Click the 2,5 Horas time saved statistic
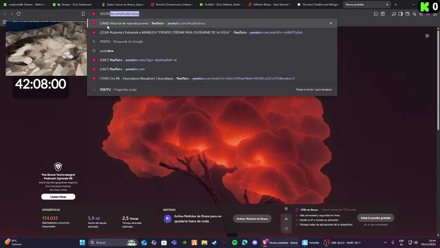The height and width of the screenshot is (248, 440). [x=130, y=218]
